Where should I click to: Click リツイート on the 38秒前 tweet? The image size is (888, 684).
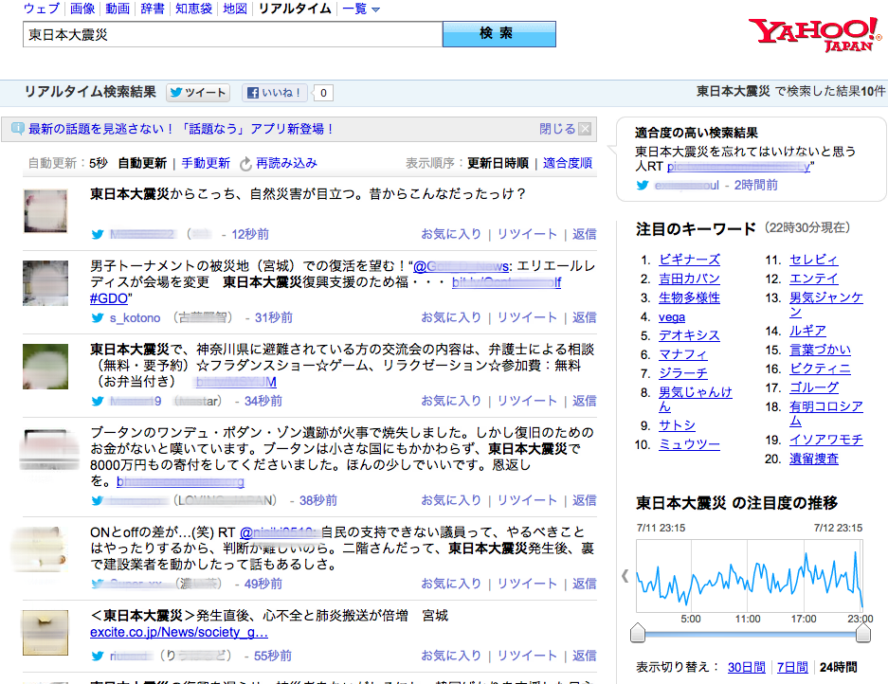tap(527, 500)
